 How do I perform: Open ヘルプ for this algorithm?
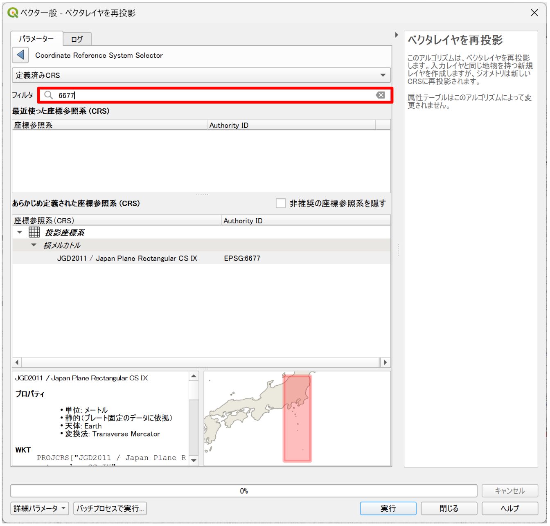510,508
